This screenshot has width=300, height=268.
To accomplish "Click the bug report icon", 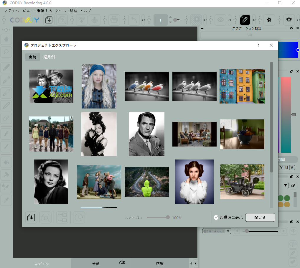I will coord(289,20).
